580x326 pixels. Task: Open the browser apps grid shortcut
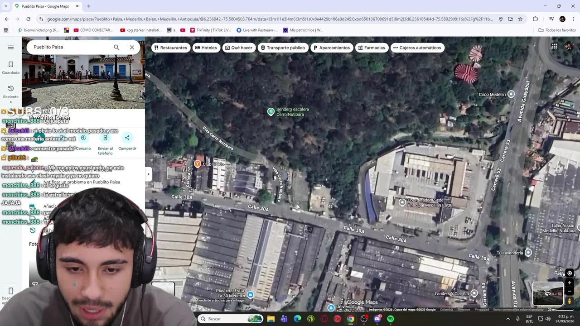tap(6, 30)
